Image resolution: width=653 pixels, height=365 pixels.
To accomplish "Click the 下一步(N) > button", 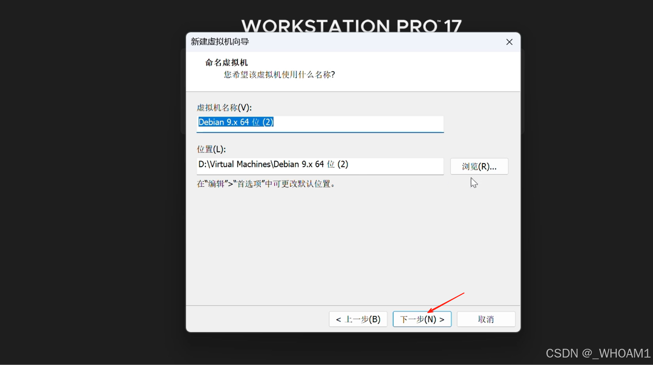I will [422, 319].
